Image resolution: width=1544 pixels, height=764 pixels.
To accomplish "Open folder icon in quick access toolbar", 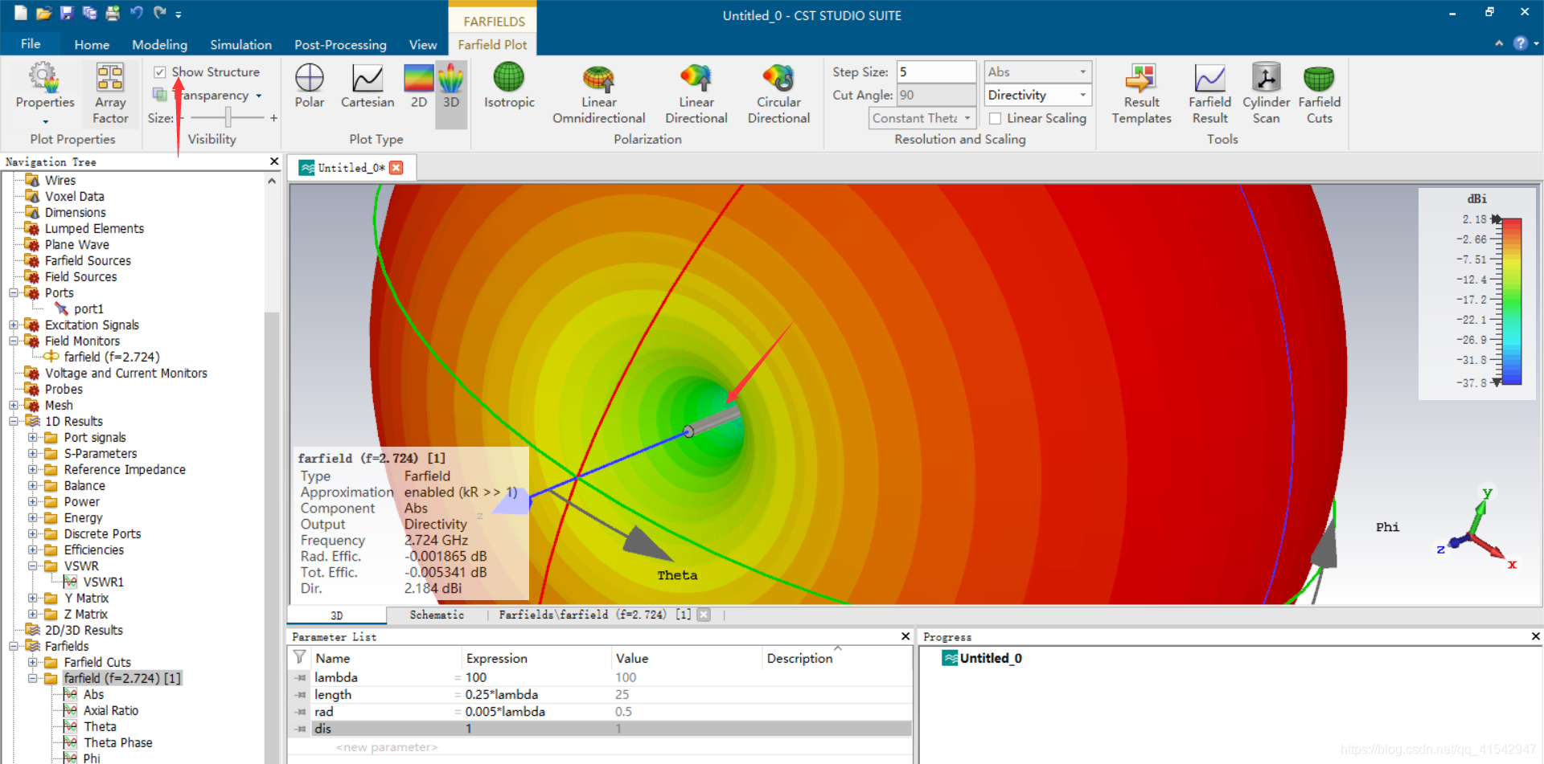I will (43, 13).
